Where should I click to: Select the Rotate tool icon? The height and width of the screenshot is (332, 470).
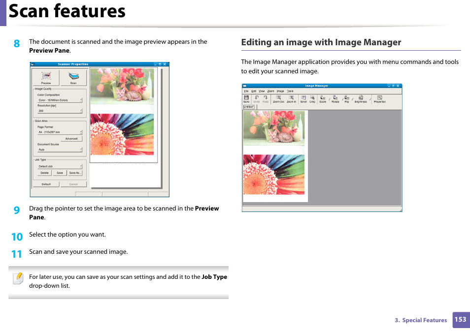[335, 97]
